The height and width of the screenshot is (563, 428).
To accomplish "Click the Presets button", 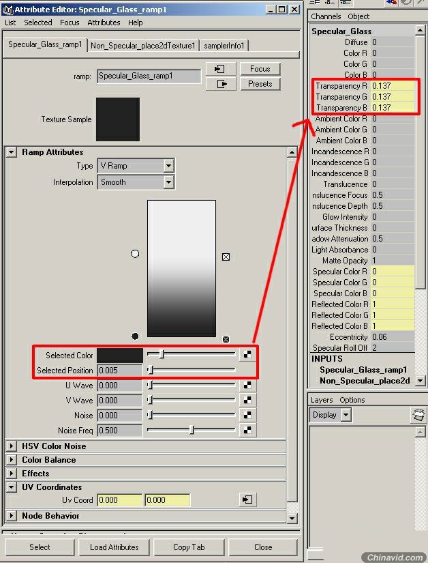I will pos(260,84).
